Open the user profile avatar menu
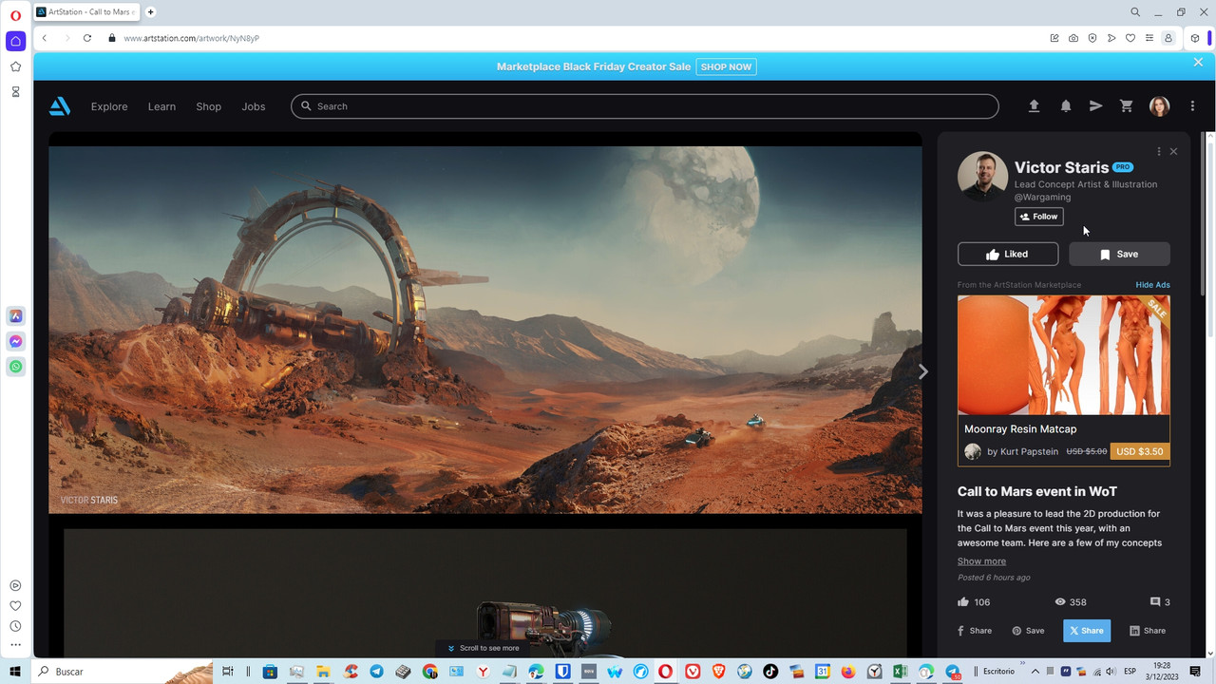1216x684 pixels. point(1159,106)
